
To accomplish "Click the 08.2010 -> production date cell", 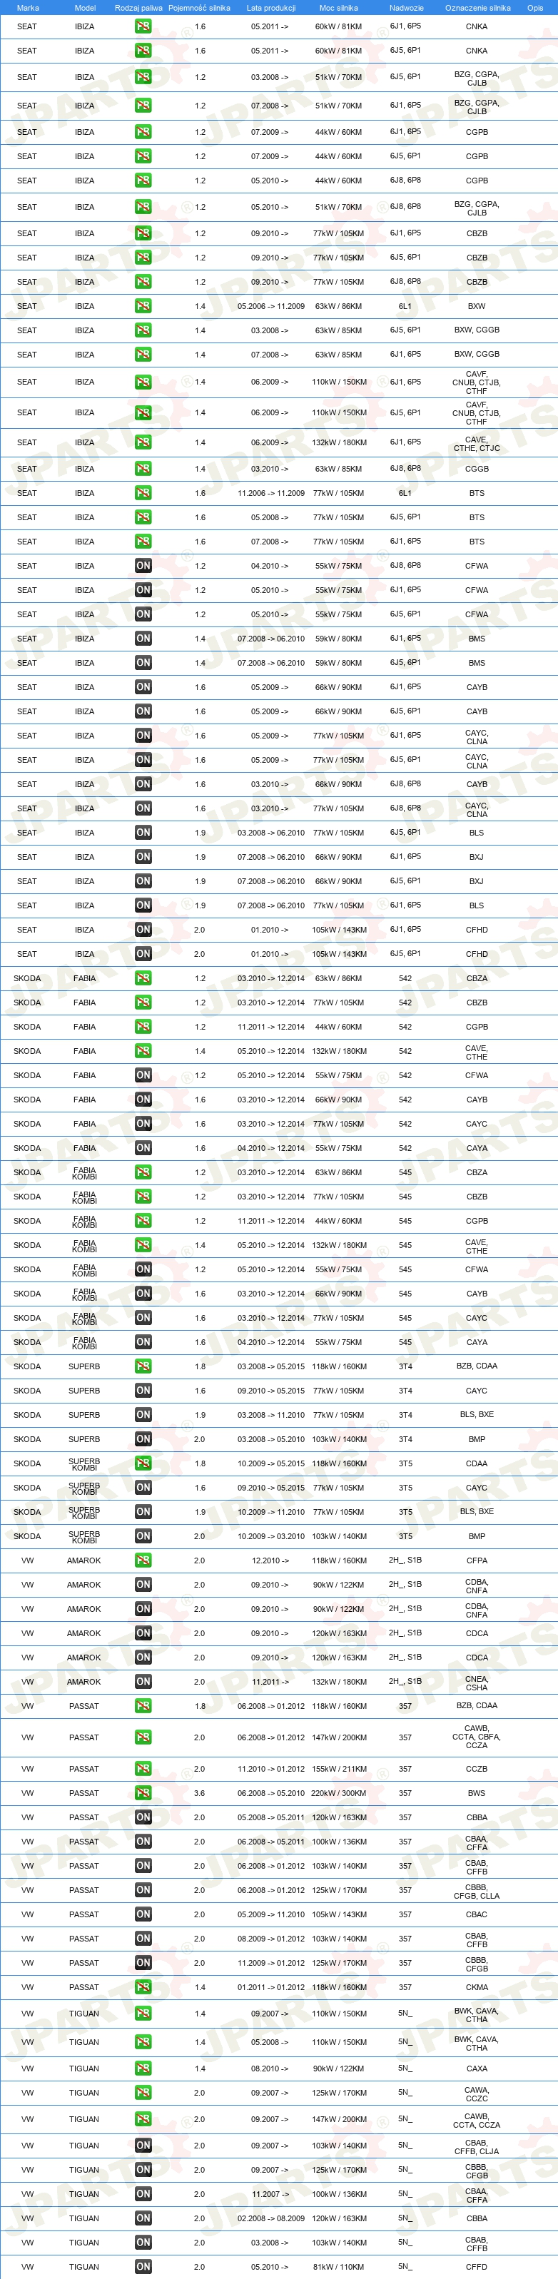I will [x=270, y=2069].
